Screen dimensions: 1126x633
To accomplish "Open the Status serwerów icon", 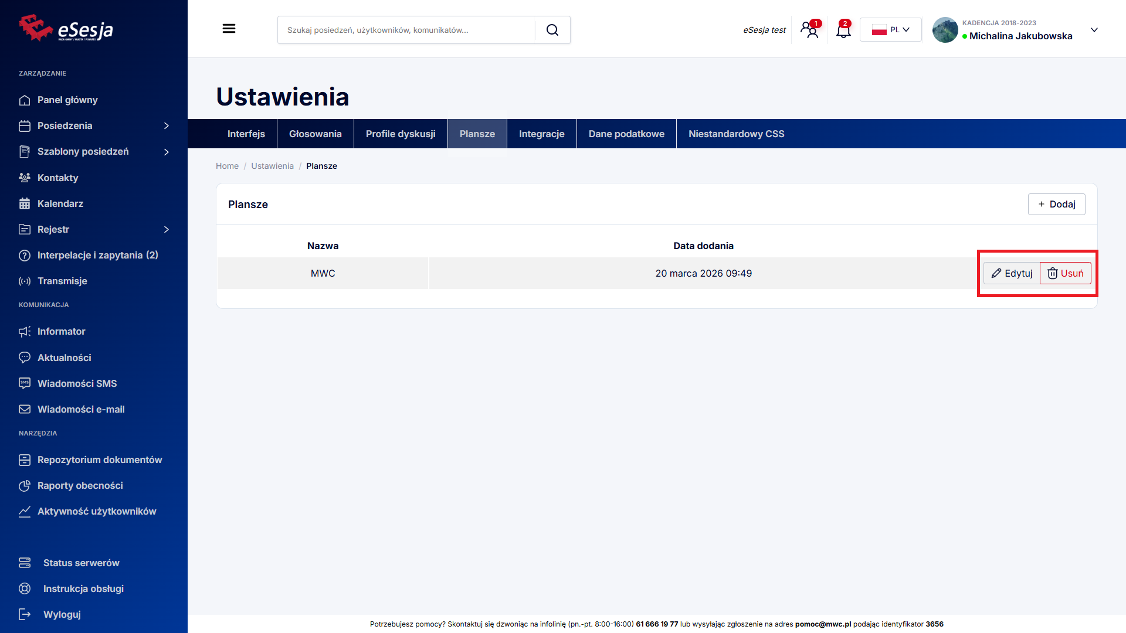I will (x=25, y=563).
